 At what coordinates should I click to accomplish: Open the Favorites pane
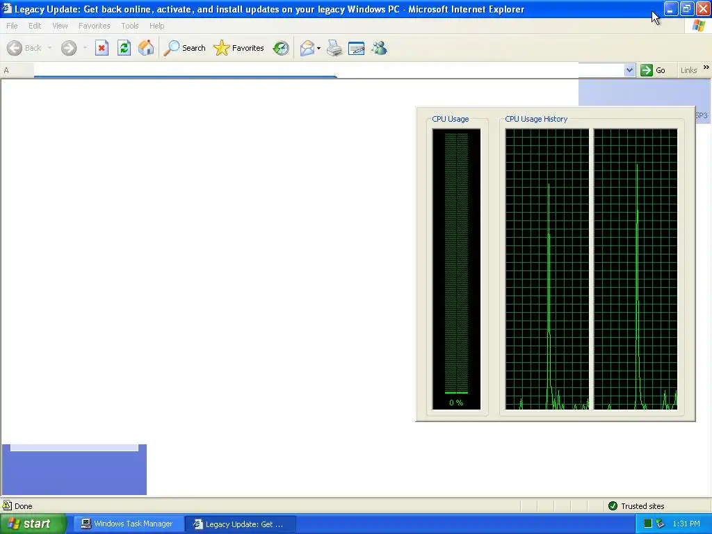coord(239,48)
